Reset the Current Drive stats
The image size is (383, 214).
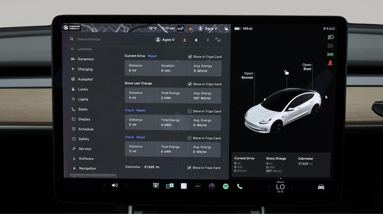[152, 56]
